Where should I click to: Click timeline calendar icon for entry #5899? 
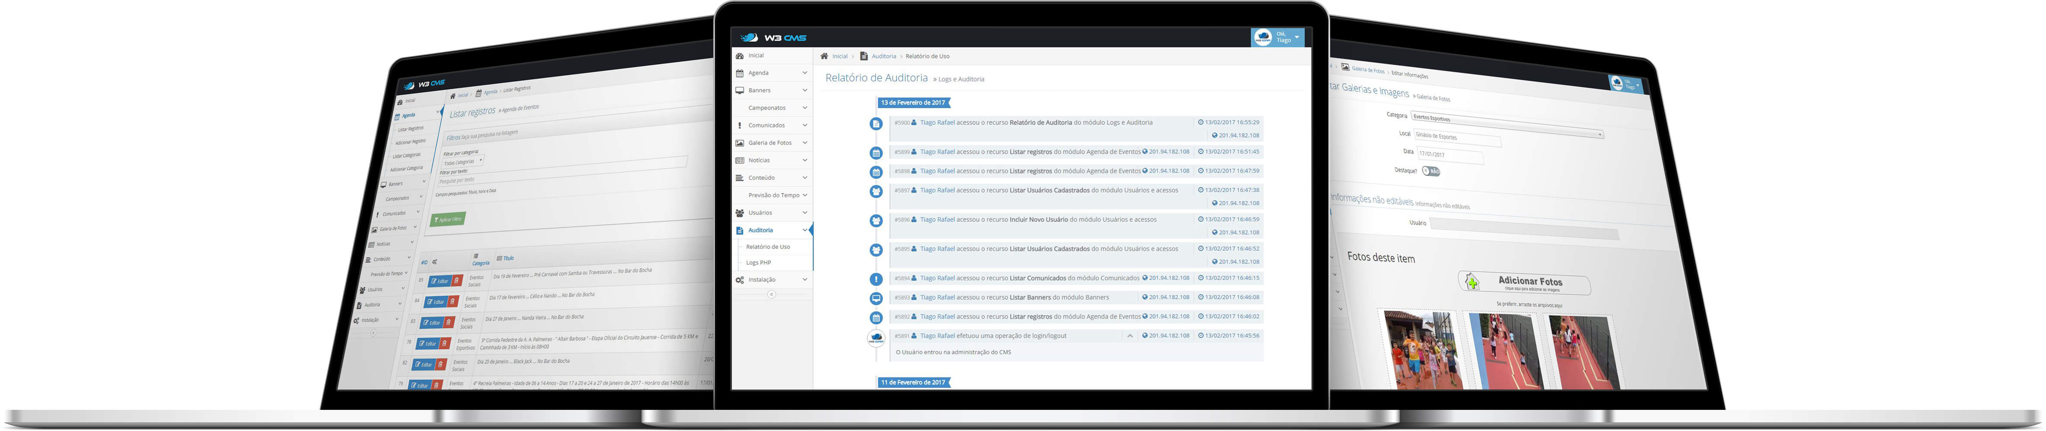click(875, 152)
